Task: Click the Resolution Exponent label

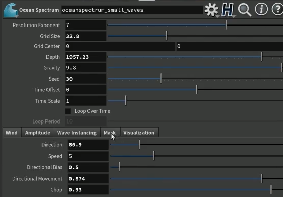Action: [x=36, y=25]
